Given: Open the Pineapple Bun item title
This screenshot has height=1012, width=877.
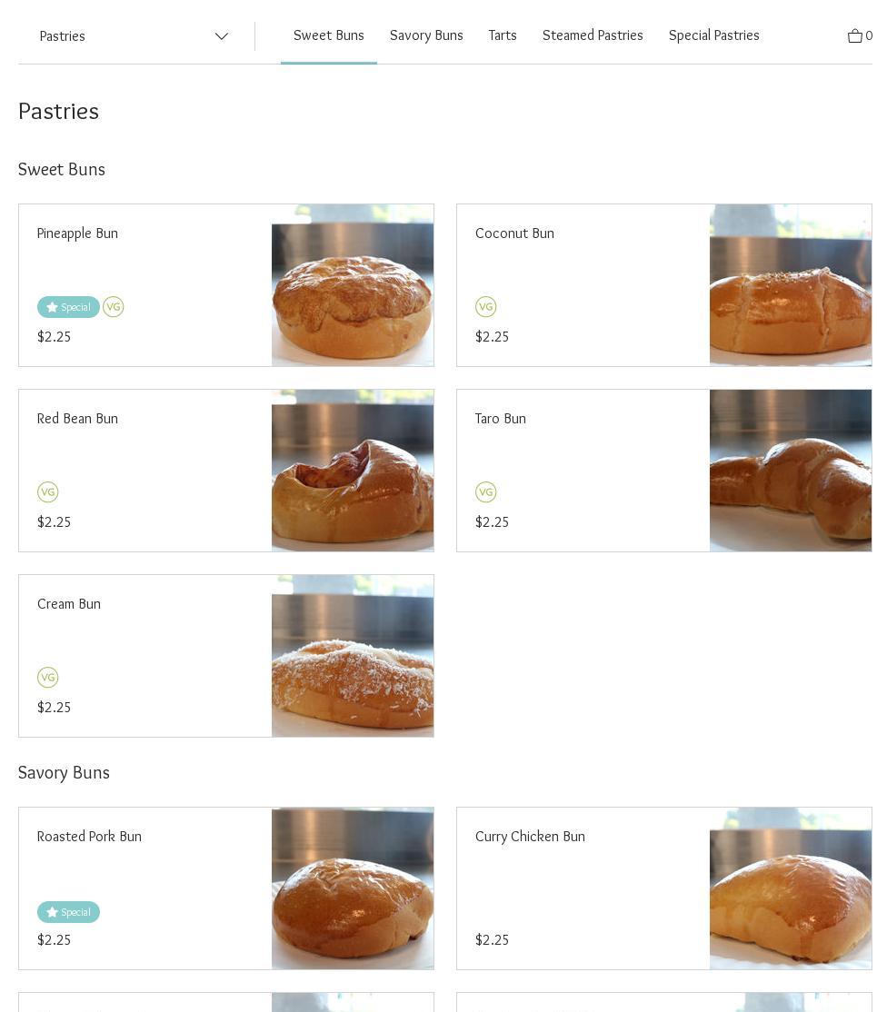Looking at the screenshot, I should [x=77, y=233].
